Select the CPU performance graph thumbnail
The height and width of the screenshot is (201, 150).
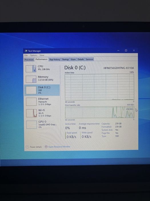pyautogui.click(x=31, y=69)
